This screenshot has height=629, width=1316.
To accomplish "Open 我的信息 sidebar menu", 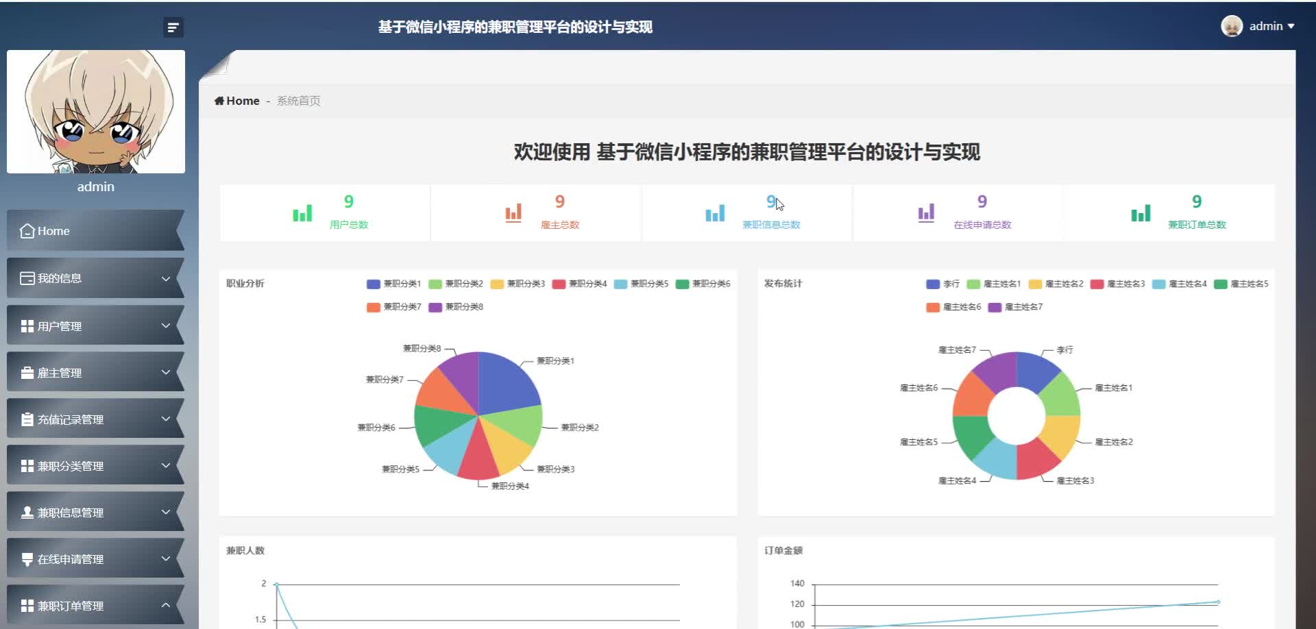I will (95, 278).
